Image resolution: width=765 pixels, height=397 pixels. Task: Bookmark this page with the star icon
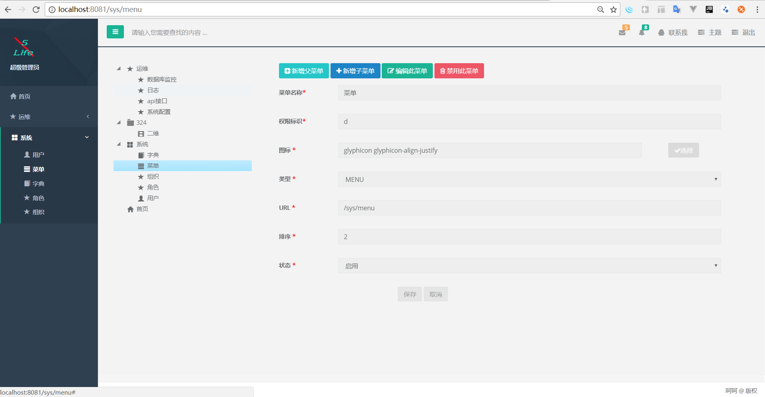click(x=614, y=10)
